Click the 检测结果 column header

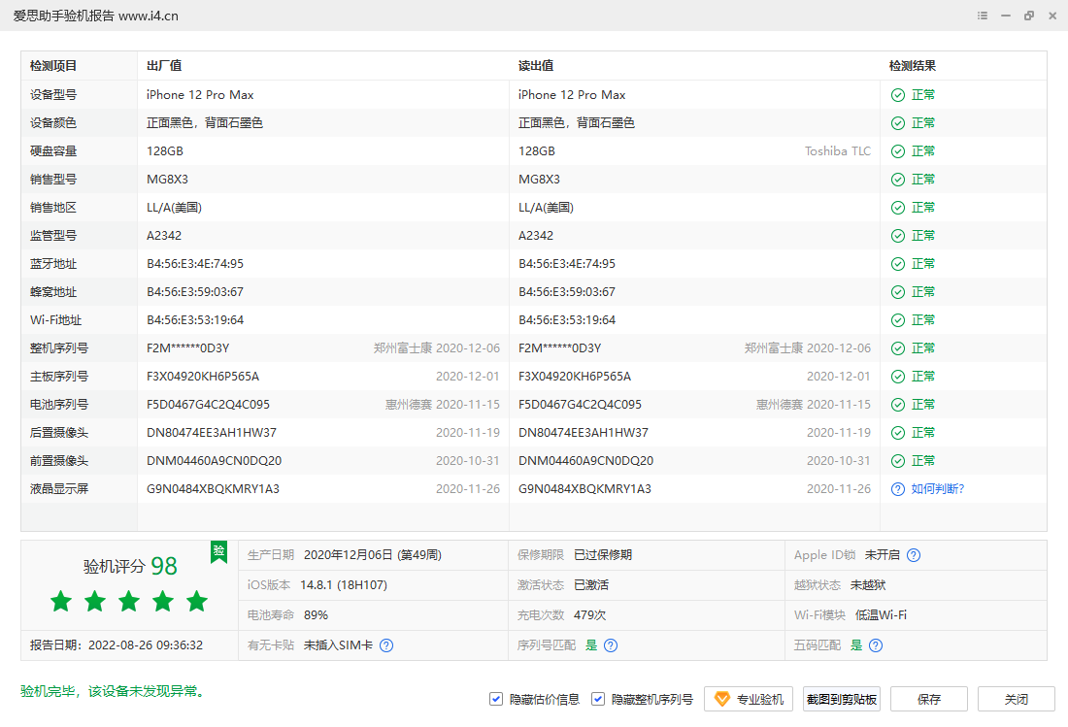[x=913, y=66]
